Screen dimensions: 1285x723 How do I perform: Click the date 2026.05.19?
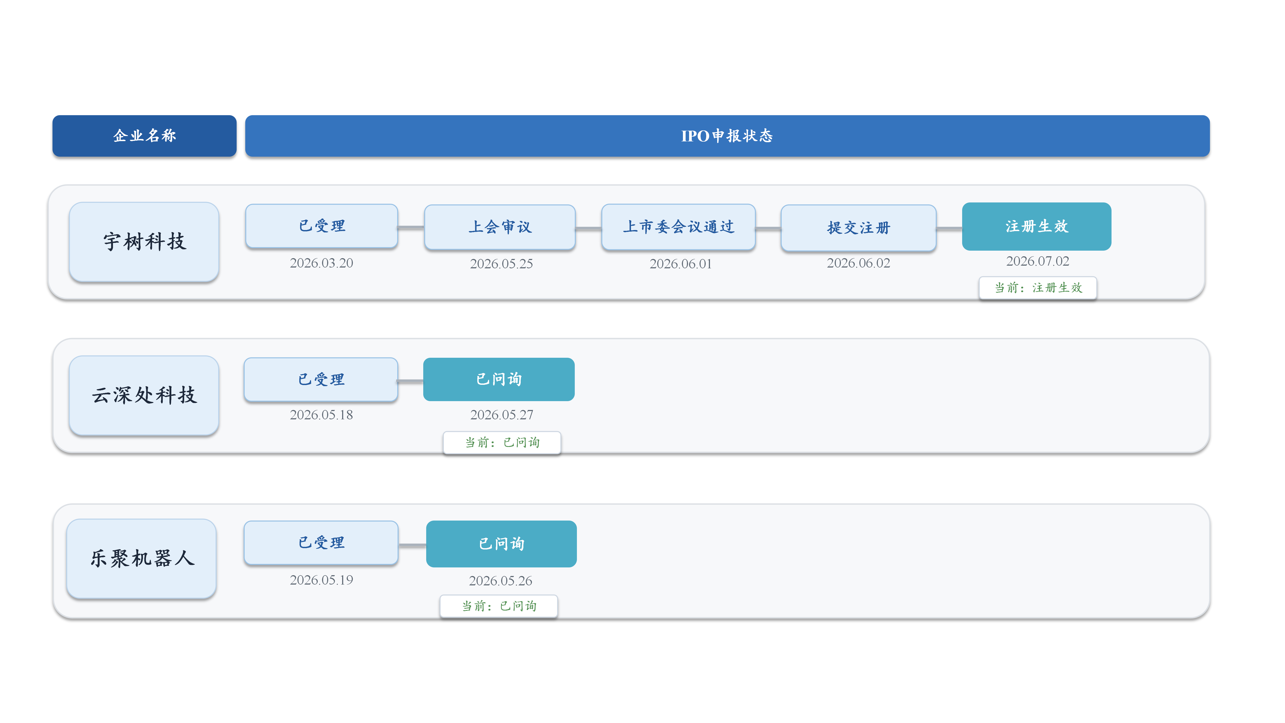point(321,580)
